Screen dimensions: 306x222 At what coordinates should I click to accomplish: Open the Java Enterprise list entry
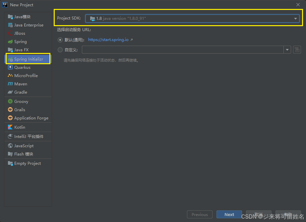28,25
